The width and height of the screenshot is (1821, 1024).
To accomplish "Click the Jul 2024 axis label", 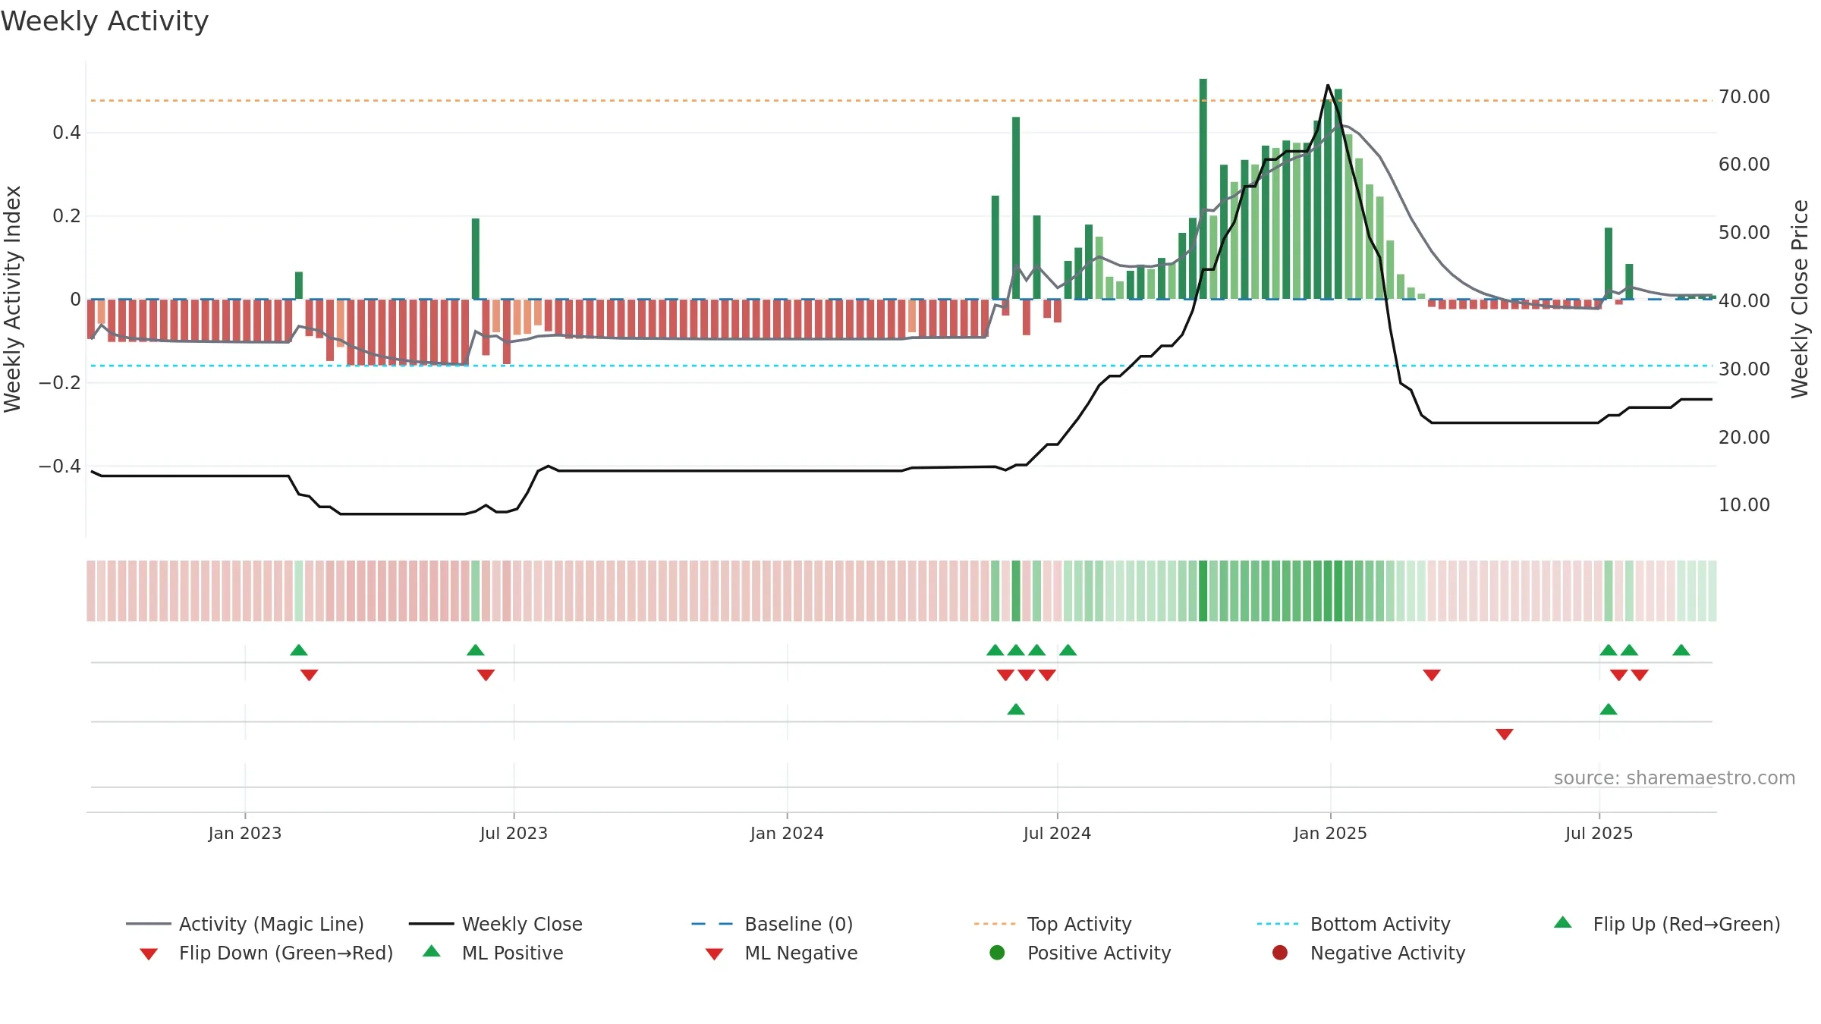I will coord(1057,833).
